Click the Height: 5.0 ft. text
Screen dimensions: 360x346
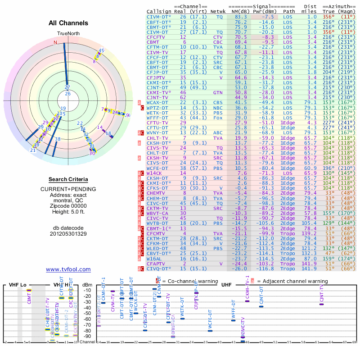[68, 212]
